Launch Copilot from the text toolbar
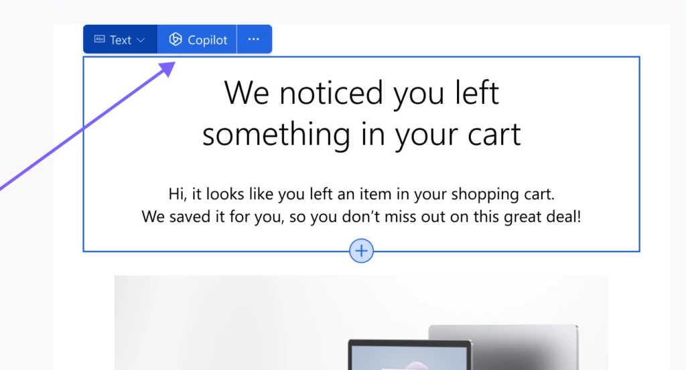 198,40
